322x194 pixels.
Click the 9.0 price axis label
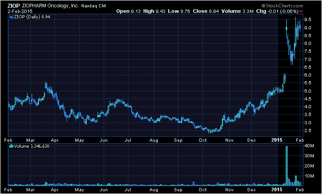pos(308,28)
